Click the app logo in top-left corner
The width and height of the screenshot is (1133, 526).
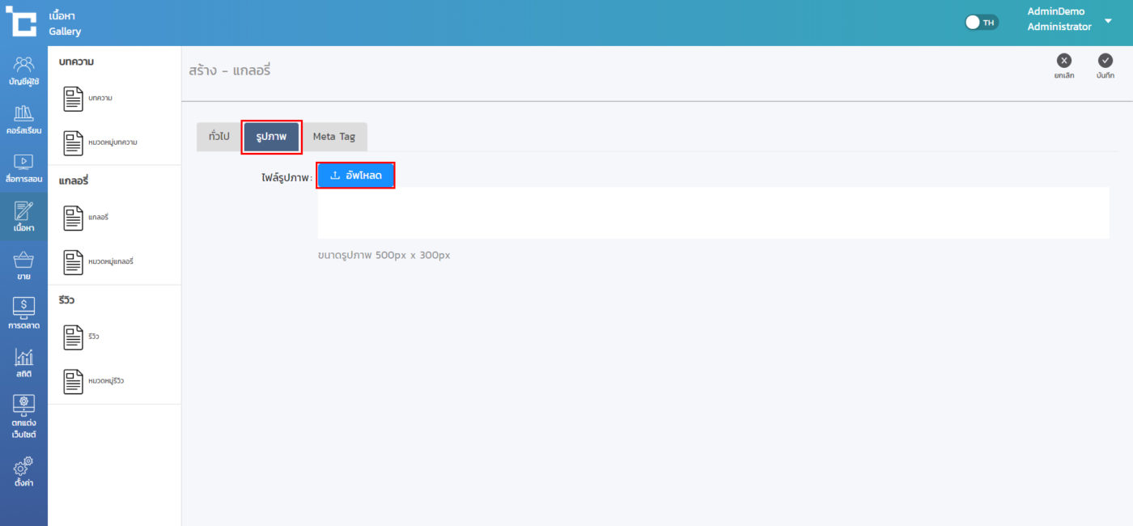pyautogui.click(x=22, y=22)
